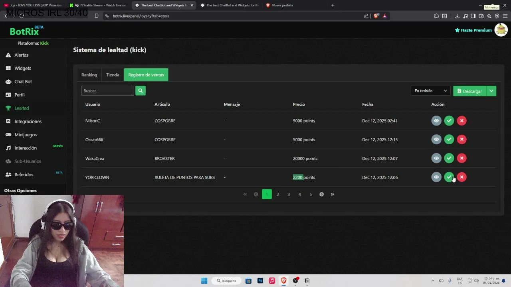This screenshot has height=287, width=511.
Task: View YORICLOWN's purchase details
Action: tap(436, 177)
